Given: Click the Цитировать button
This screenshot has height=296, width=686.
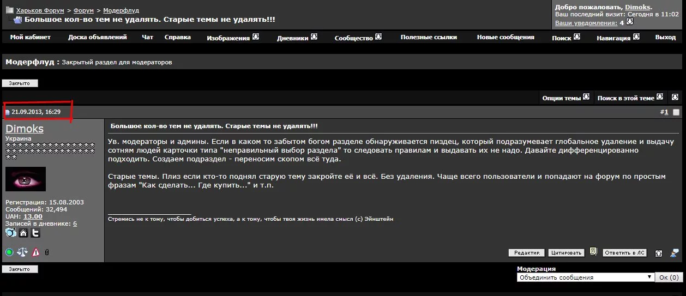Looking at the screenshot, I should [x=567, y=253].
